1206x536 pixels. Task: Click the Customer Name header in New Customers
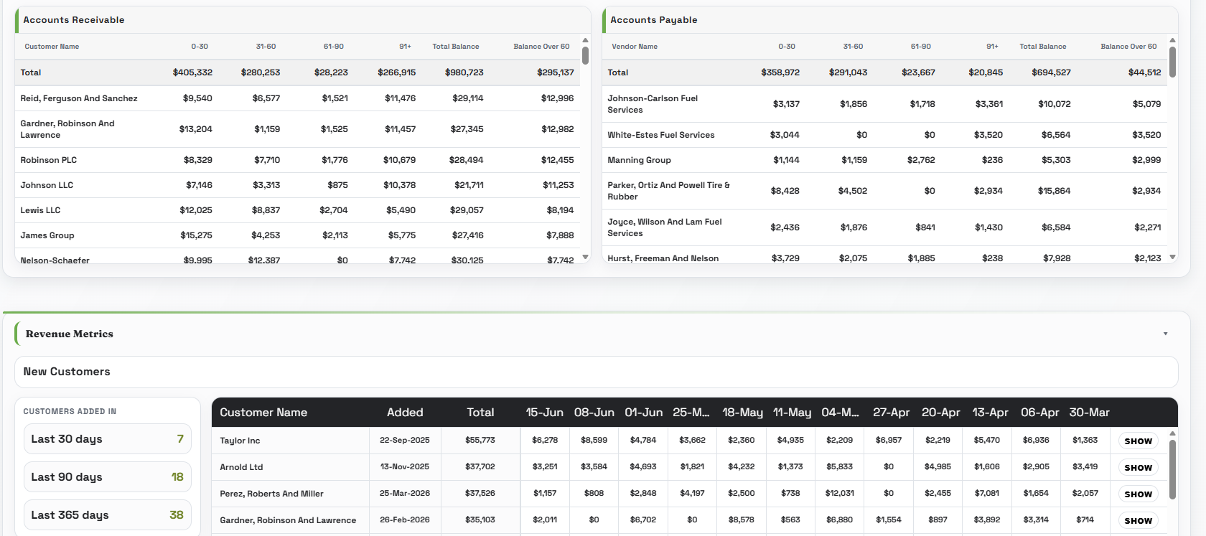tap(263, 413)
